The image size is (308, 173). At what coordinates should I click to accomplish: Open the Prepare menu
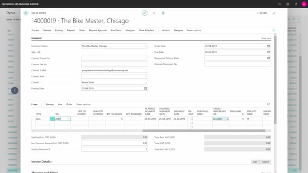click(x=71, y=30)
